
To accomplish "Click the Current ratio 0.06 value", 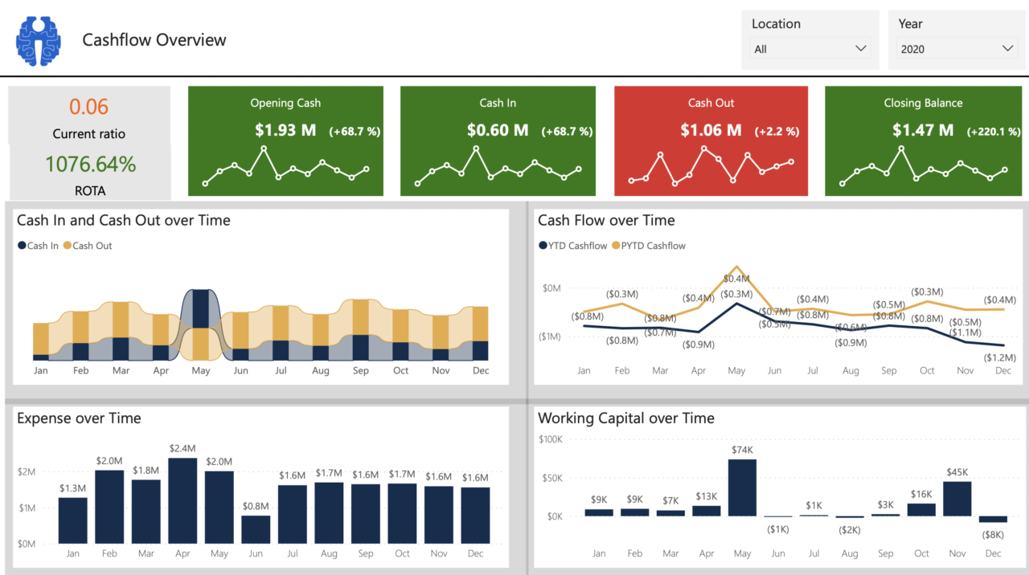I will point(88,105).
